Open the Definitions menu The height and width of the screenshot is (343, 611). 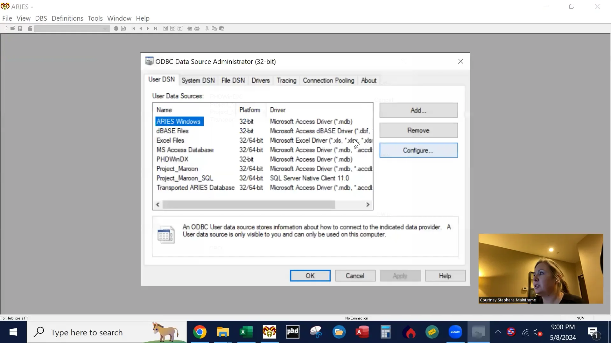pos(67,18)
